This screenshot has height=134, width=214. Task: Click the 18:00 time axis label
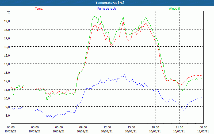(155, 128)
